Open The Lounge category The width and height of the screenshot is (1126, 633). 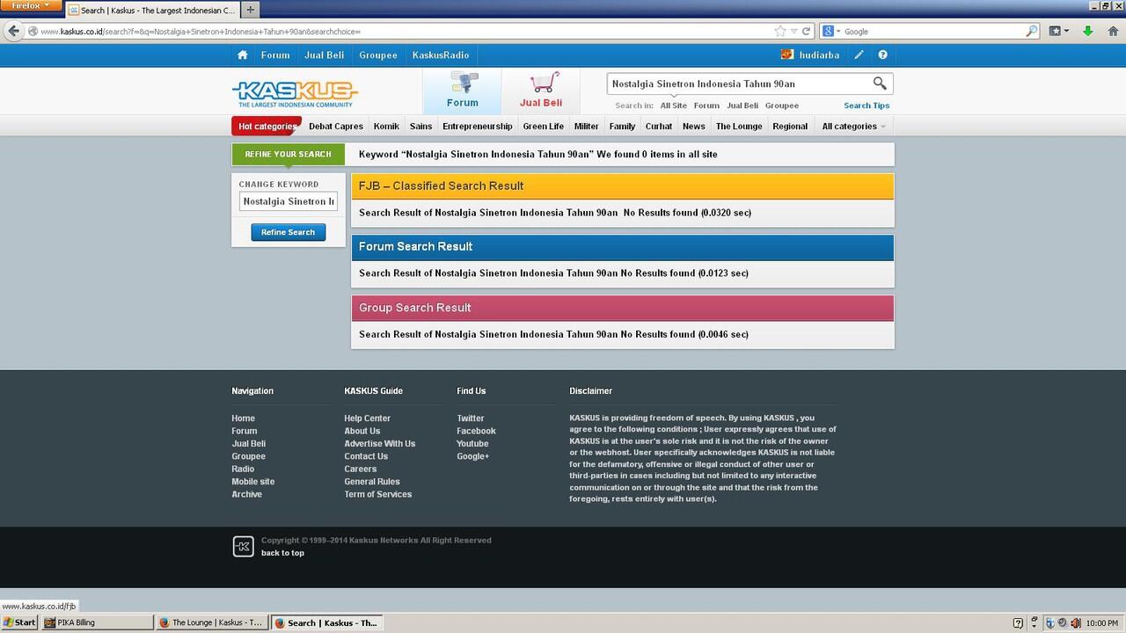point(739,127)
